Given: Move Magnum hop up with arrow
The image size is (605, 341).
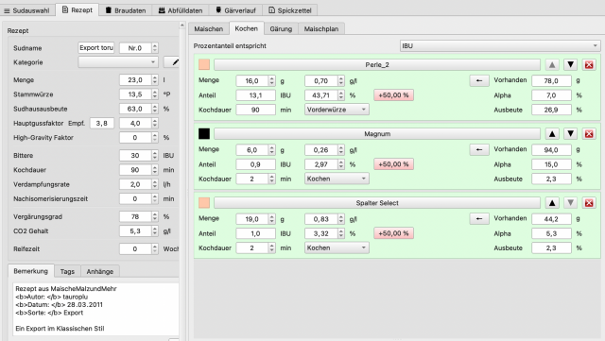Looking at the screenshot, I should click(552, 134).
